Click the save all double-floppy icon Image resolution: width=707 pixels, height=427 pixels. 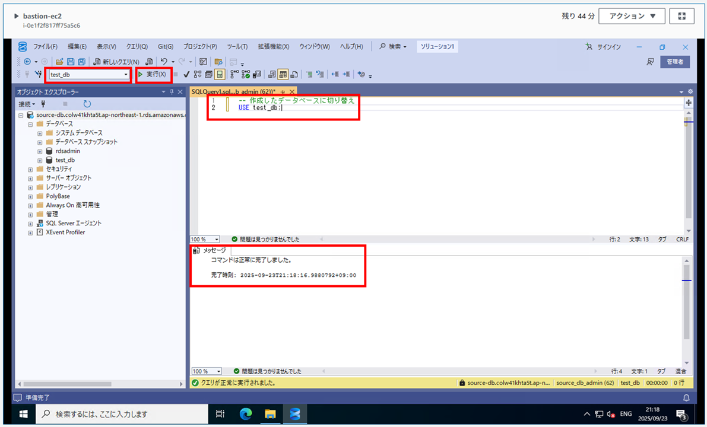(81, 62)
